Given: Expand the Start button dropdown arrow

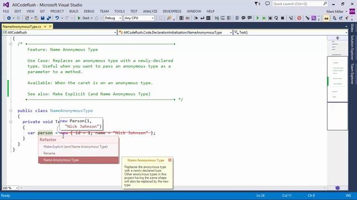Looking at the screenshot, I should tap(91, 18).
